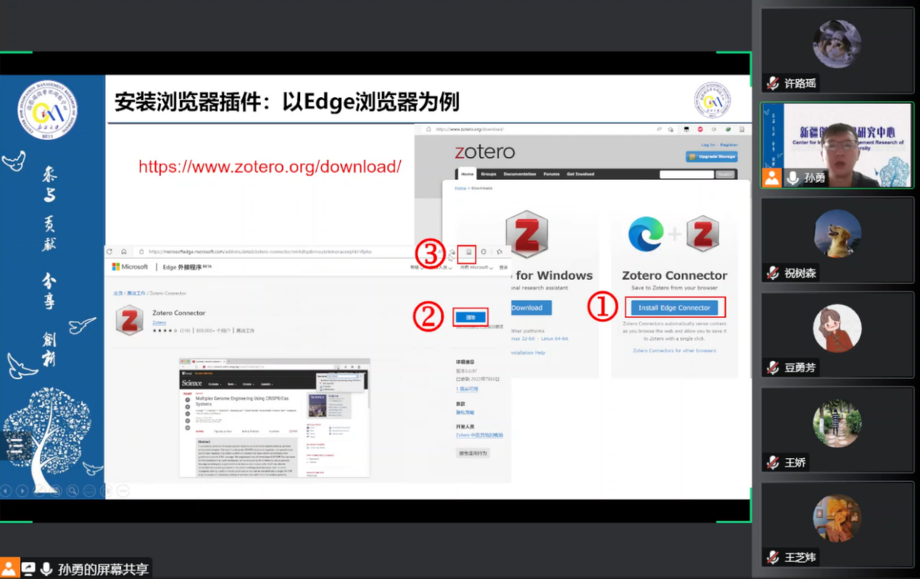Open Zotero Connectors for other browsers link
The height and width of the screenshot is (579, 920).
click(674, 351)
